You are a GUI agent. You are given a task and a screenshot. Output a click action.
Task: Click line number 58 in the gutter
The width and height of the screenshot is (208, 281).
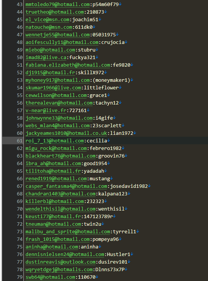click(20, 118)
